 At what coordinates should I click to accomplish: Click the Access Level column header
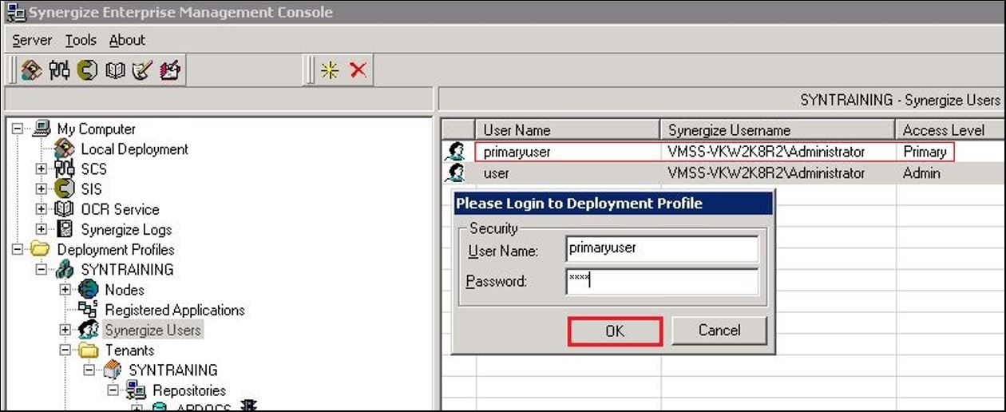950,130
